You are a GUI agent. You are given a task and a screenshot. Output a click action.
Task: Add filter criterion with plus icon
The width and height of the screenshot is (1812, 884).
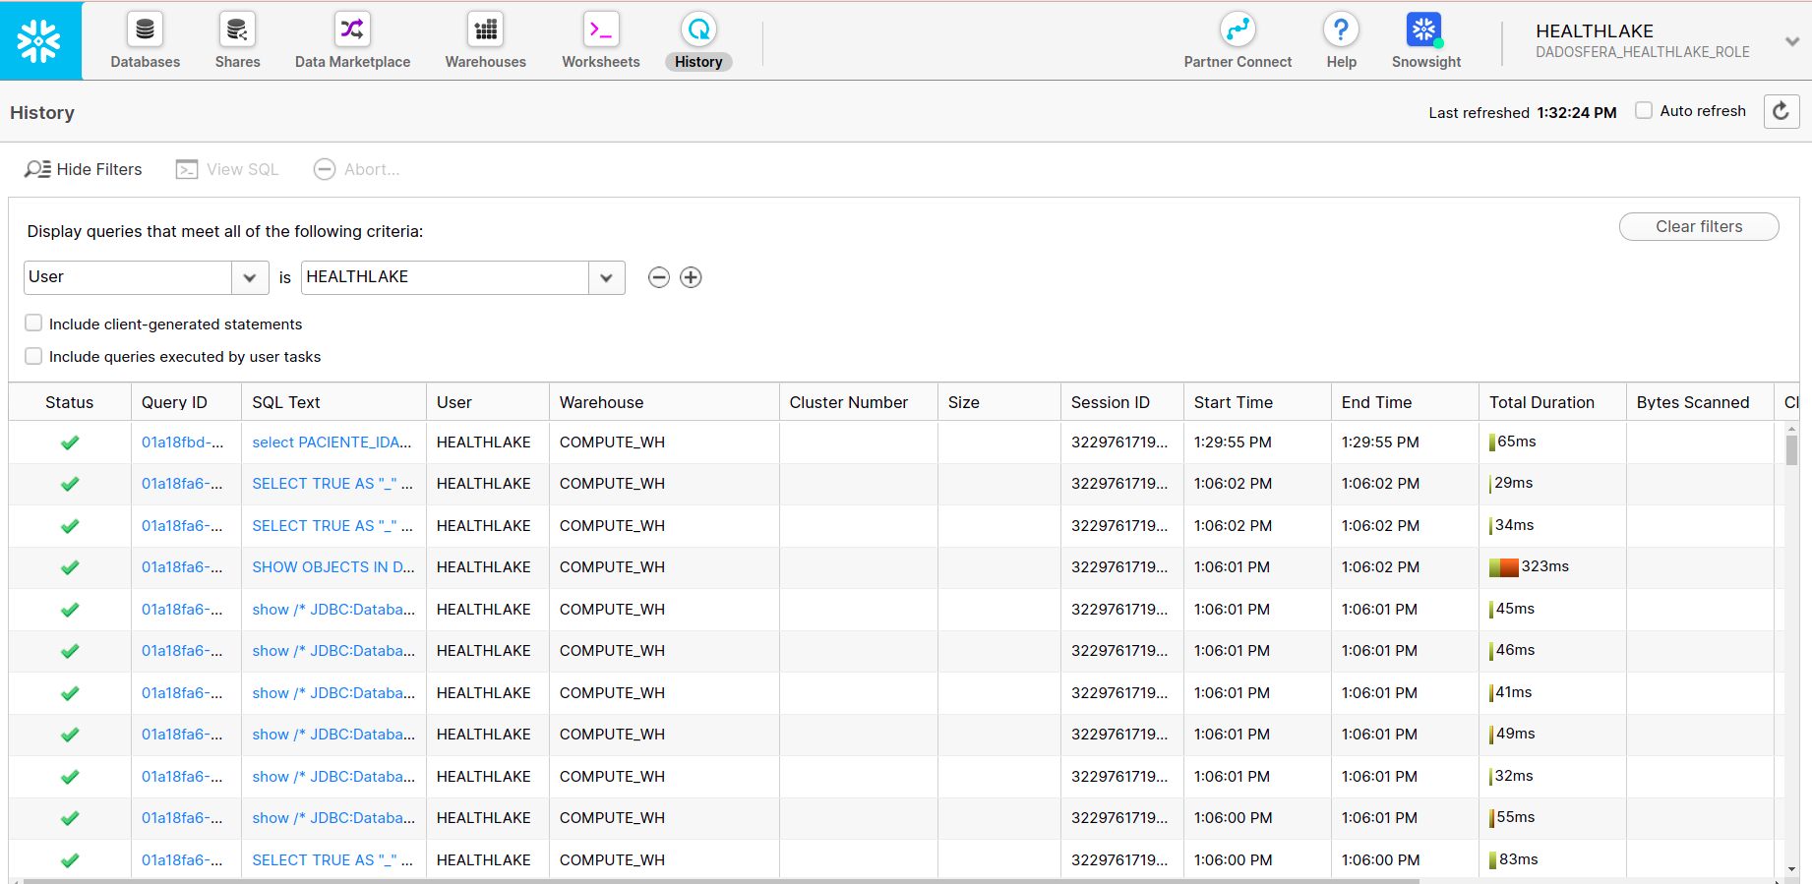(x=692, y=277)
